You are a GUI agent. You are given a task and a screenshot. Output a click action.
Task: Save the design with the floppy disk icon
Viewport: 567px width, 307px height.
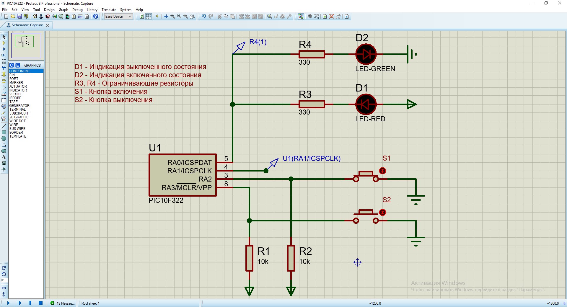click(x=19, y=17)
